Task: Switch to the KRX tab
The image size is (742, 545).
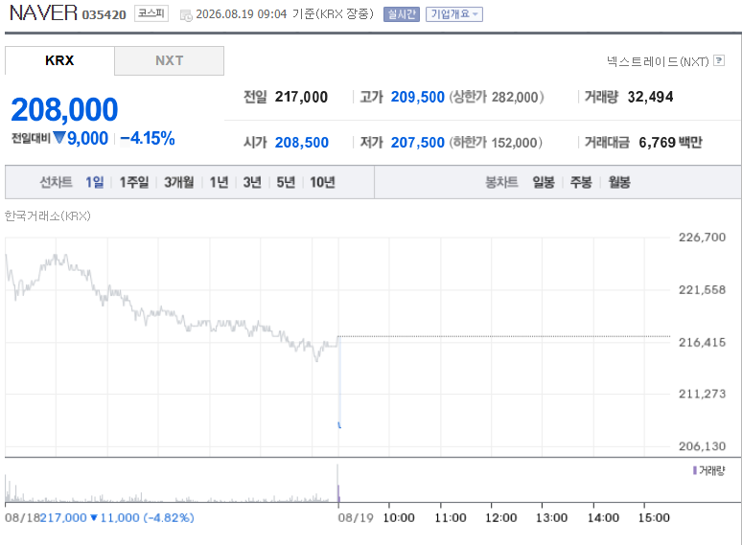Action: [x=59, y=60]
